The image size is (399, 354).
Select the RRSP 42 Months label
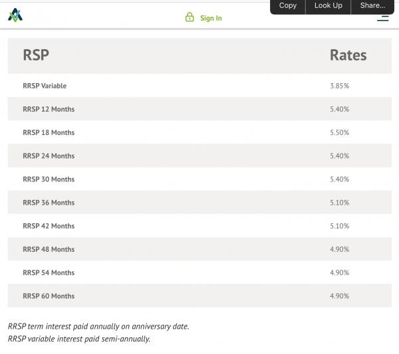[49, 226]
